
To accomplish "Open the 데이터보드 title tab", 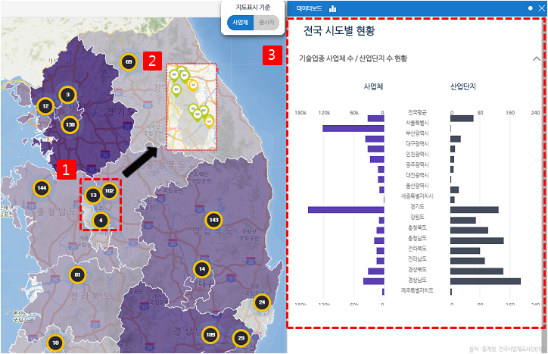I will [309, 8].
